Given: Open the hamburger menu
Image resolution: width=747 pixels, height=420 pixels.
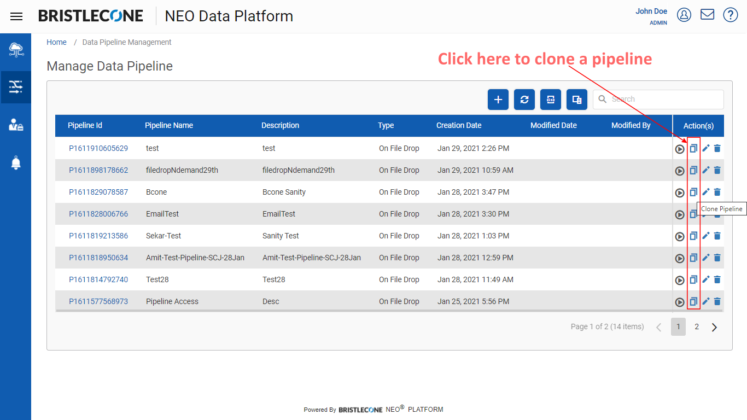Looking at the screenshot, I should pyautogui.click(x=16, y=16).
